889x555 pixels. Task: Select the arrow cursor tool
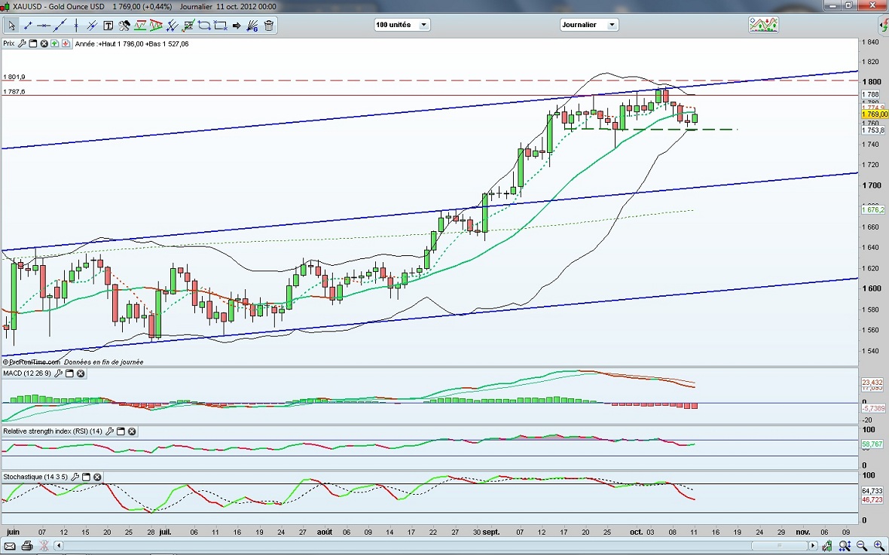pyautogui.click(x=11, y=25)
